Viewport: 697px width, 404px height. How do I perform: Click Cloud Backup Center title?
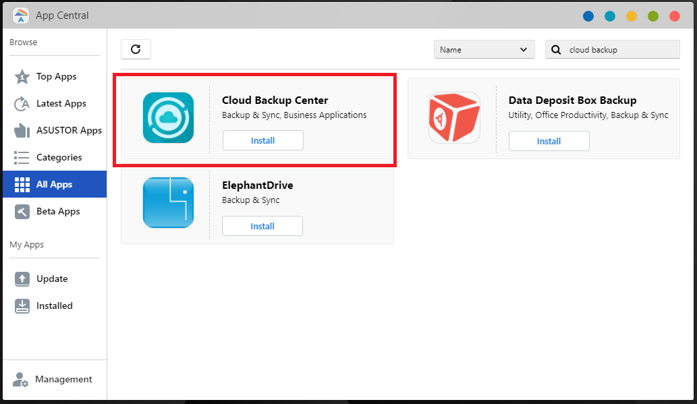(x=275, y=100)
